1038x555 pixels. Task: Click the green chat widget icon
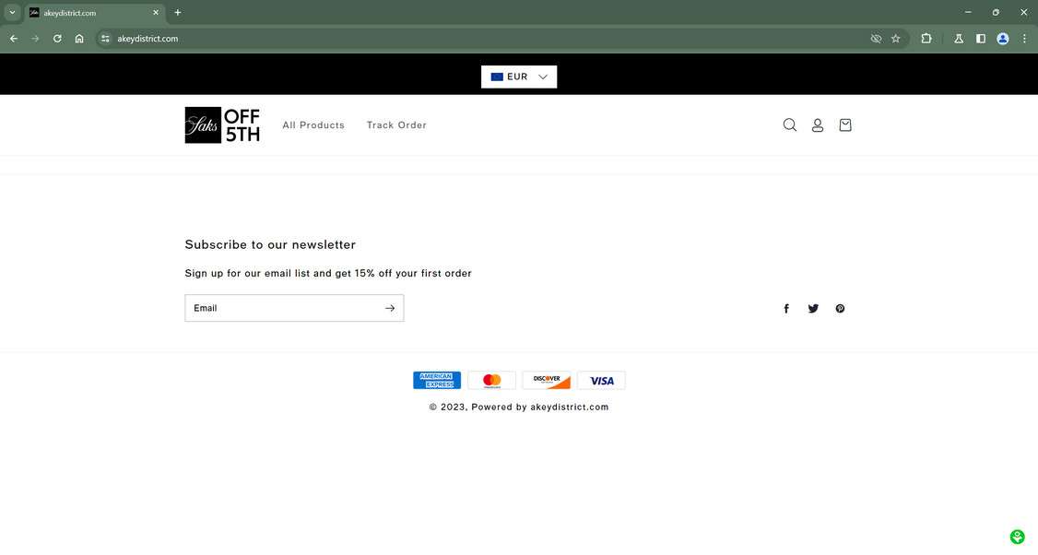[1018, 537]
